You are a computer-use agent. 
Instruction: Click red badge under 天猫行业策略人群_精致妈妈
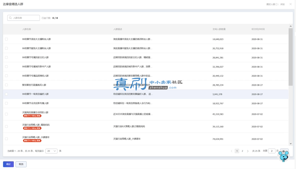click(32, 128)
